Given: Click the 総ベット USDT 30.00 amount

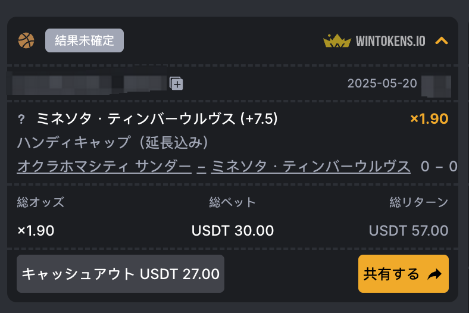Looking at the screenshot, I should [232, 230].
